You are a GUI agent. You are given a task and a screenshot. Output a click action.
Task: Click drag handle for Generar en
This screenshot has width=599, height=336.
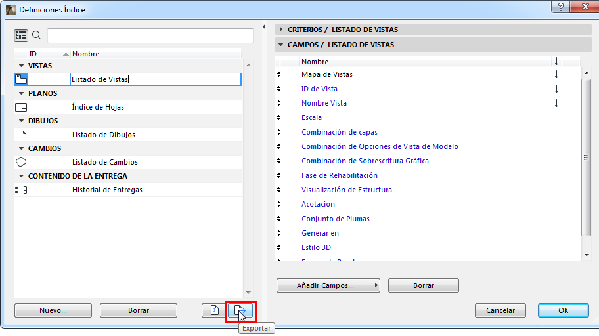279,233
